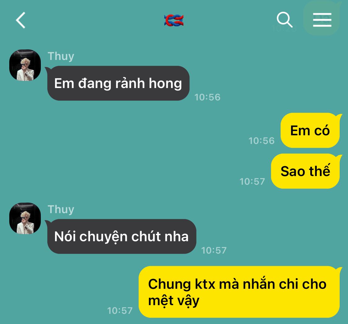Select the 'Sao thế' yellow bubble
This screenshot has width=348, height=324.
pos(305,171)
